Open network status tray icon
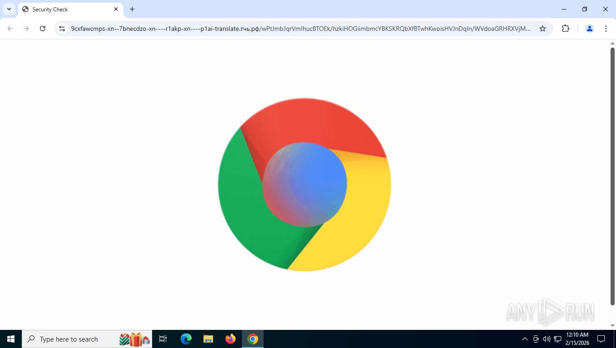616x348 pixels. pyautogui.click(x=558, y=339)
